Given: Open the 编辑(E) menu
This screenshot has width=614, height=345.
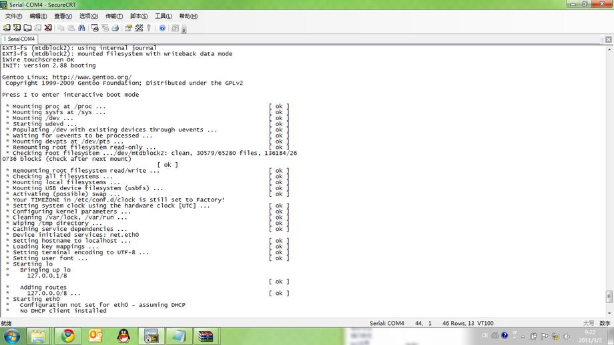Looking at the screenshot, I should click(x=38, y=16).
